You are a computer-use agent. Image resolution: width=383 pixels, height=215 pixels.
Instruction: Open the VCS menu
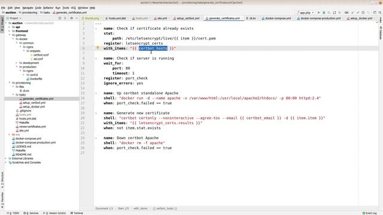(73, 8)
